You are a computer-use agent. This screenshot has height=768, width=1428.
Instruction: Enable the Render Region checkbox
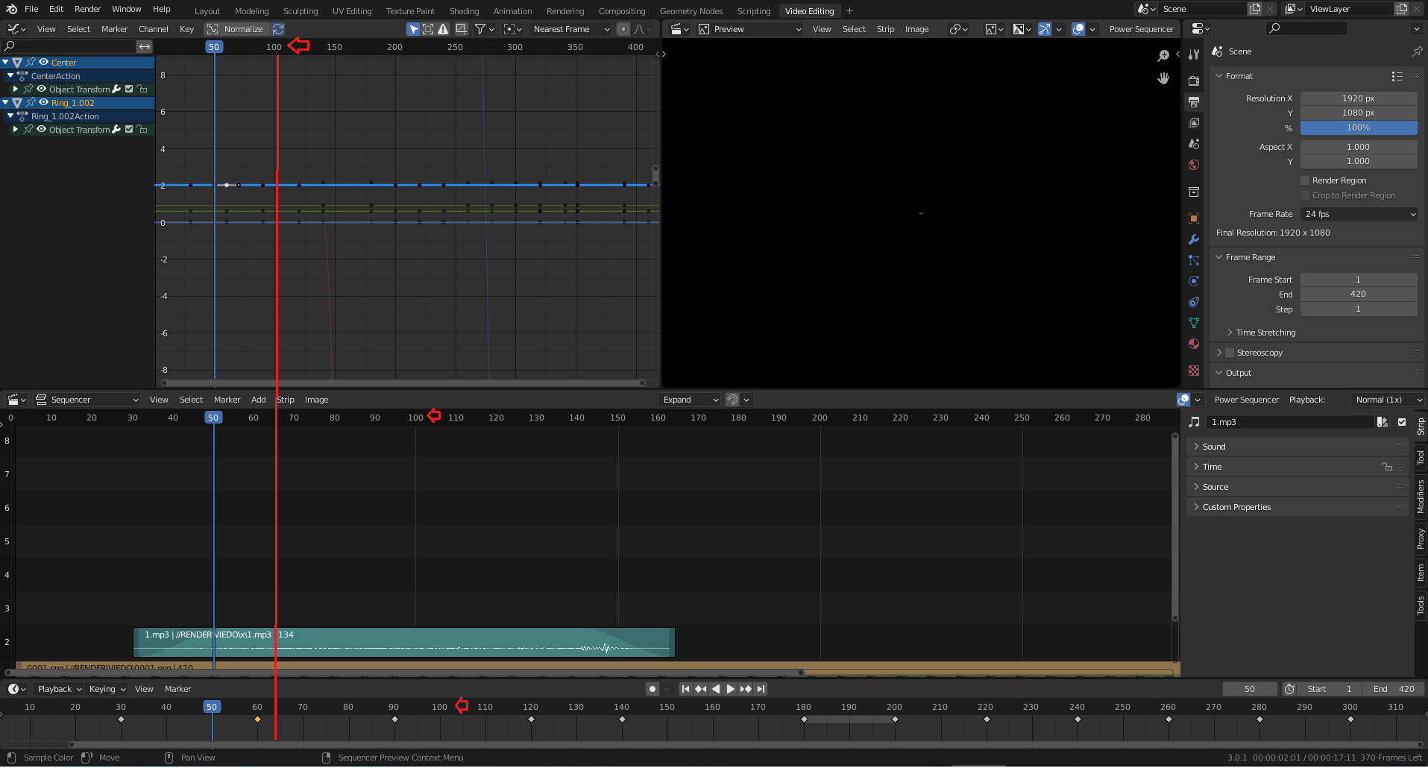pyautogui.click(x=1305, y=180)
